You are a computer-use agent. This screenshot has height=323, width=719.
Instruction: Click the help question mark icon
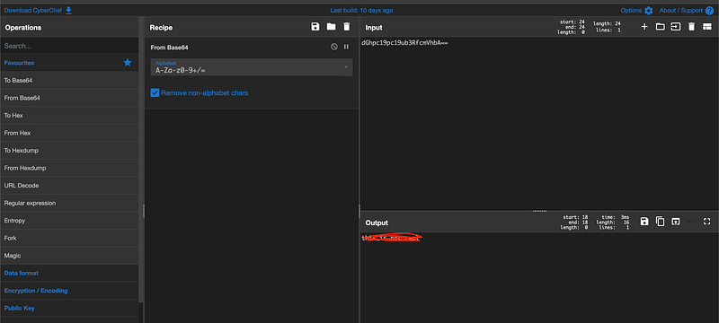click(x=709, y=11)
